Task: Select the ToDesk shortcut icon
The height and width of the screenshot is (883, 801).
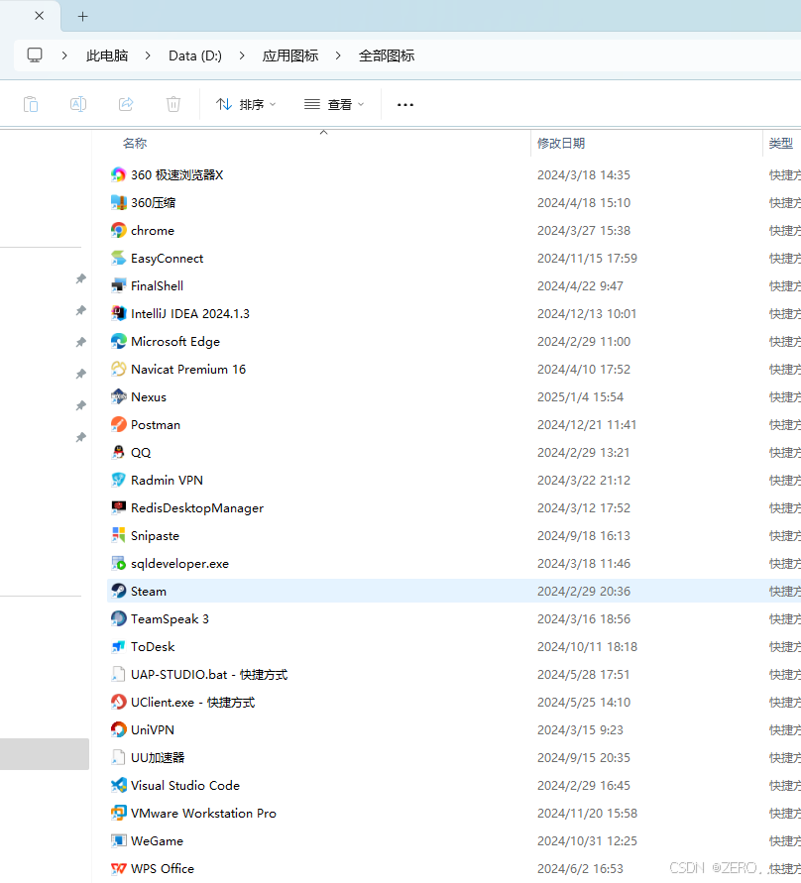Action: [118, 646]
